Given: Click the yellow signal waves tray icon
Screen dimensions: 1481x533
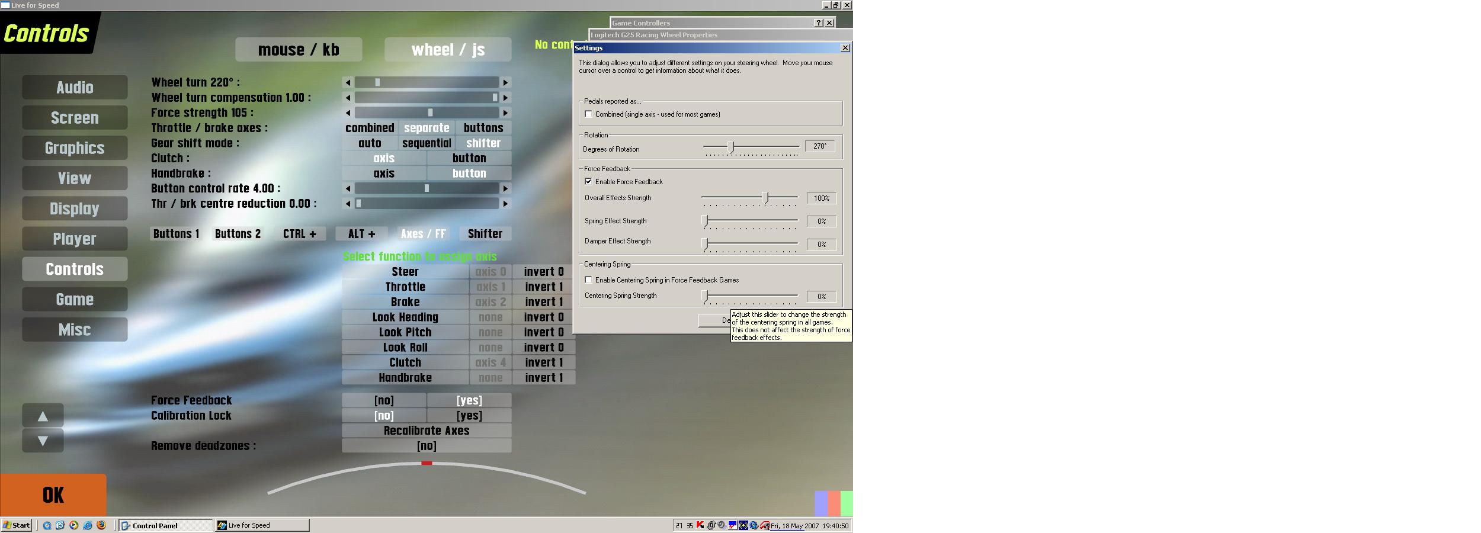Looking at the screenshot, I should point(743,525).
